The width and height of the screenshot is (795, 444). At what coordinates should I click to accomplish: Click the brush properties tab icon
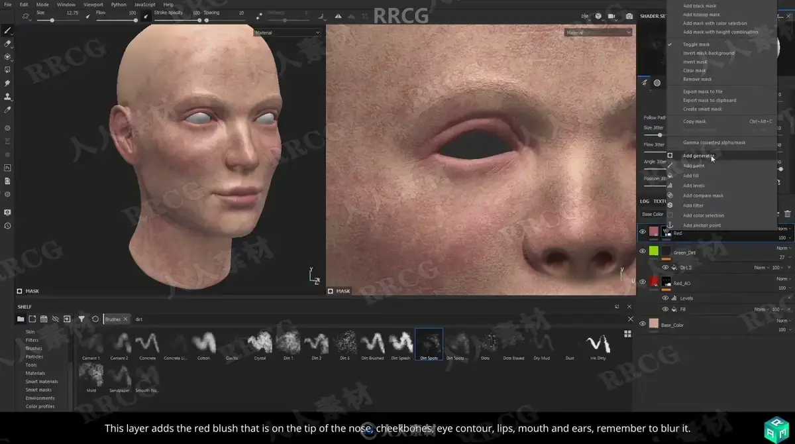click(646, 83)
